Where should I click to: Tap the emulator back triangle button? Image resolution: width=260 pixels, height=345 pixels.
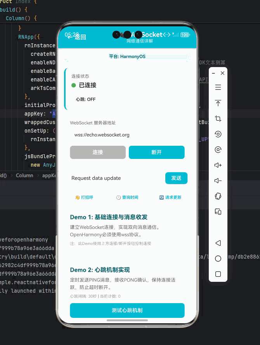[x=218, y=243]
